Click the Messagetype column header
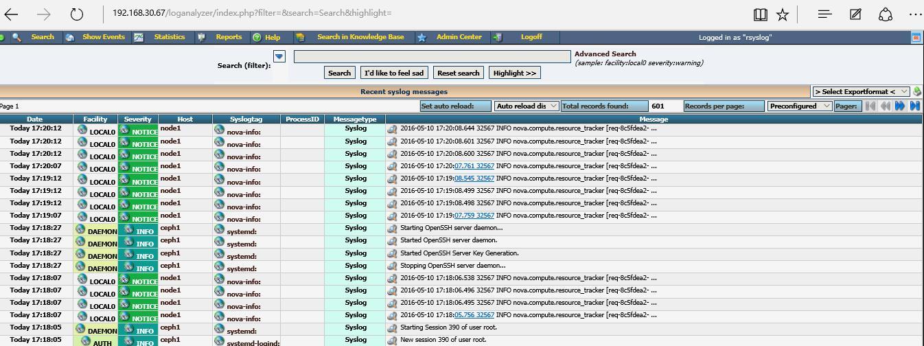This screenshot has height=346, width=924. click(355, 119)
